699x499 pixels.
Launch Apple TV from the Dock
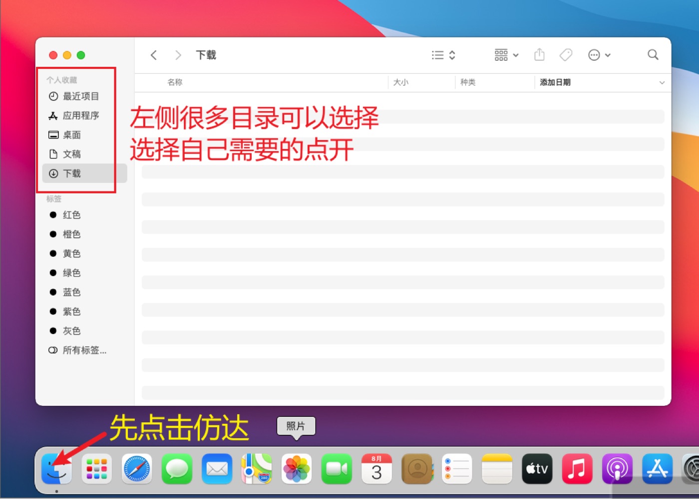click(x=537, y=469)
